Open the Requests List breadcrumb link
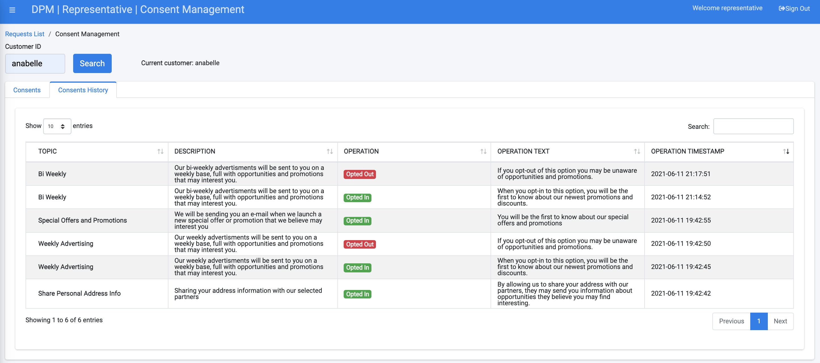 pyautogui.click(x=24, y=34)
